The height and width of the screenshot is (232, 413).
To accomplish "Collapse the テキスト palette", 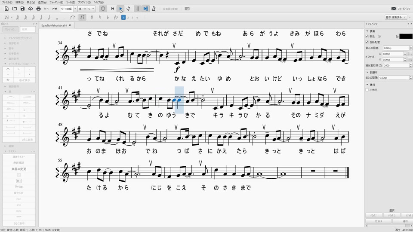I will tap(5, 151).
